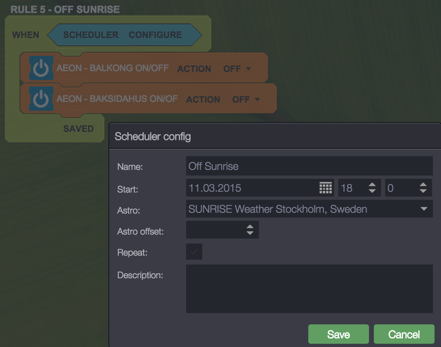This screenshot has width=441, height=347.
Task: Toggle the Repeat checkbox
Action: pyautogui.click(x=194, y=252)
